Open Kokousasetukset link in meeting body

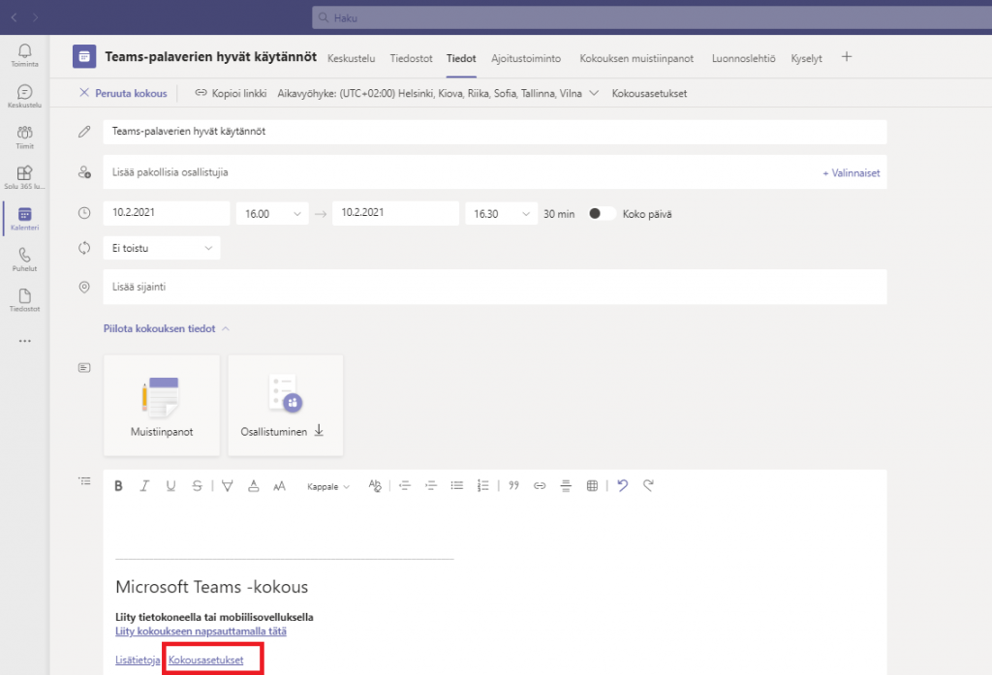pos(205,660)
